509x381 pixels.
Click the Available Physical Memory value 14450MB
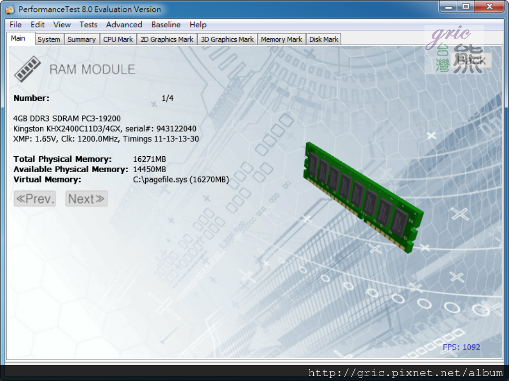(x=149, y=169)
